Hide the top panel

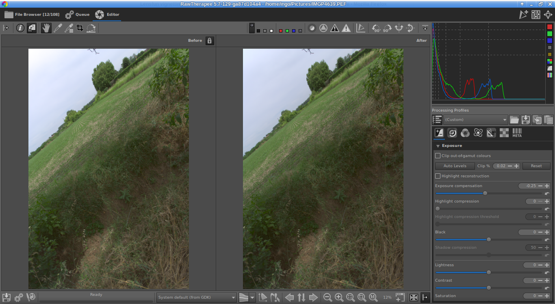click(x=425, y=28)
